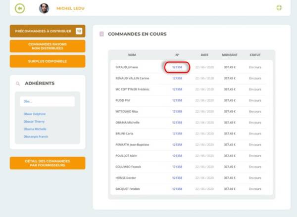
Task: Click the name HOUSE Doctor
Action: tap(126, 178)
